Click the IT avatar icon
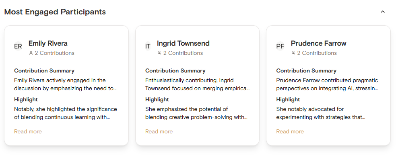Image resolution: width=396 pixels, height=155 pixels. [148, 46]
